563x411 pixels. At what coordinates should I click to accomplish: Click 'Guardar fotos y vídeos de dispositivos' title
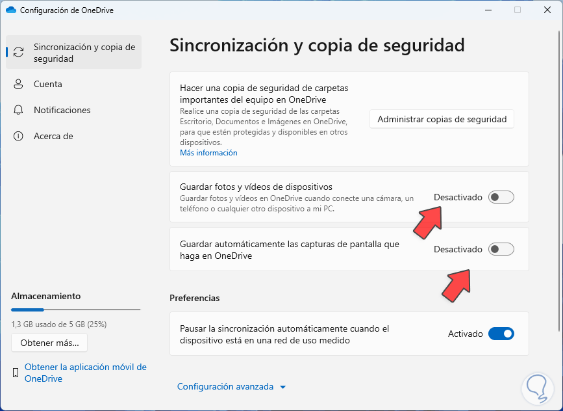(x=256, y=187)
